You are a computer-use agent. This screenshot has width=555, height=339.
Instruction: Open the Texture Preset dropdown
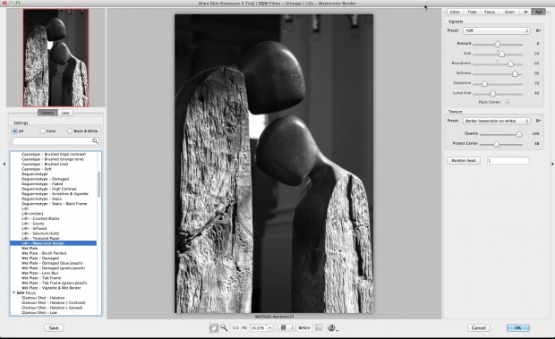point(496,121)
